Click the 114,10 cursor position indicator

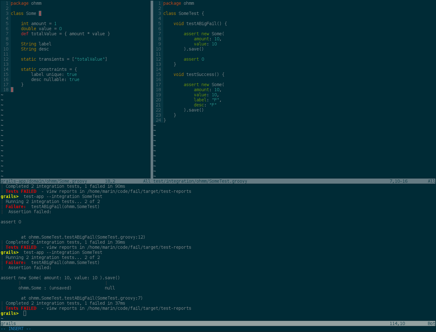click(397, 323)
